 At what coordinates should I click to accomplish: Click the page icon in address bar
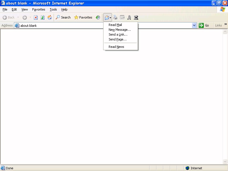tap(17, 25)
